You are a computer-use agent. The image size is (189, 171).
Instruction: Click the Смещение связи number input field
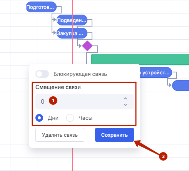pos(85,102)
